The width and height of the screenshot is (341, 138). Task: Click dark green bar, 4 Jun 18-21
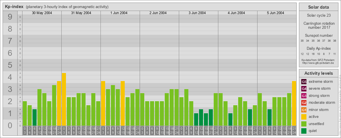click(x=250, y=117)
